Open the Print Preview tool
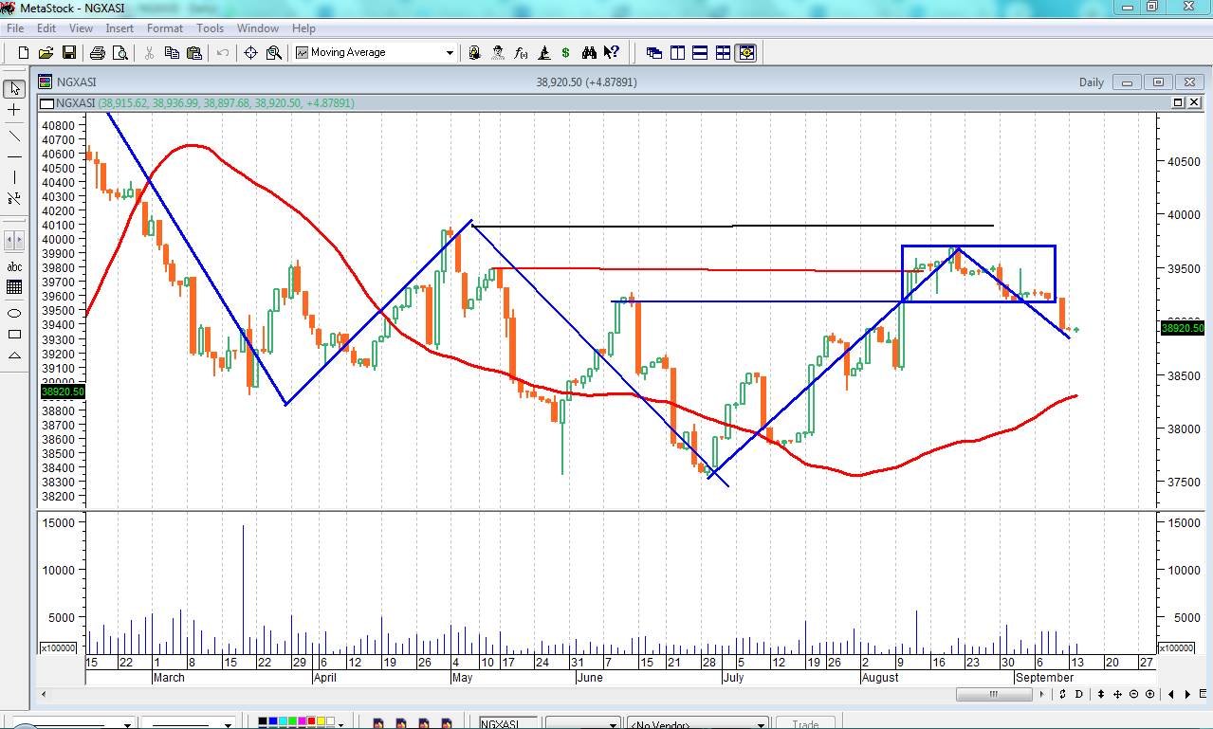This screenshot has height=729, width=1213. point(119,53)
